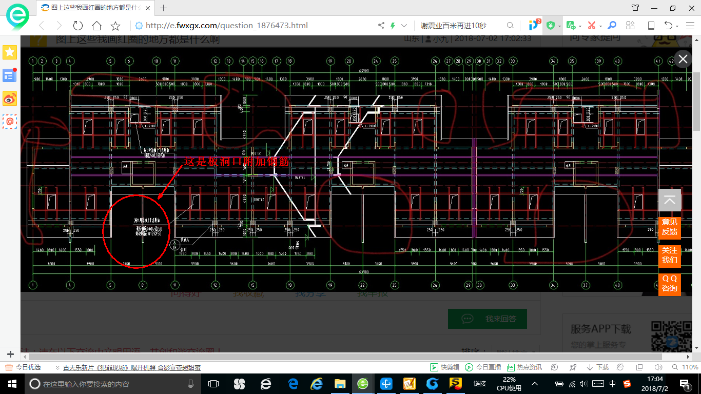The height and width of the screenshot is (394, 701).
Task: Bookmark this page with the star icon
Action: pos(115,26)
